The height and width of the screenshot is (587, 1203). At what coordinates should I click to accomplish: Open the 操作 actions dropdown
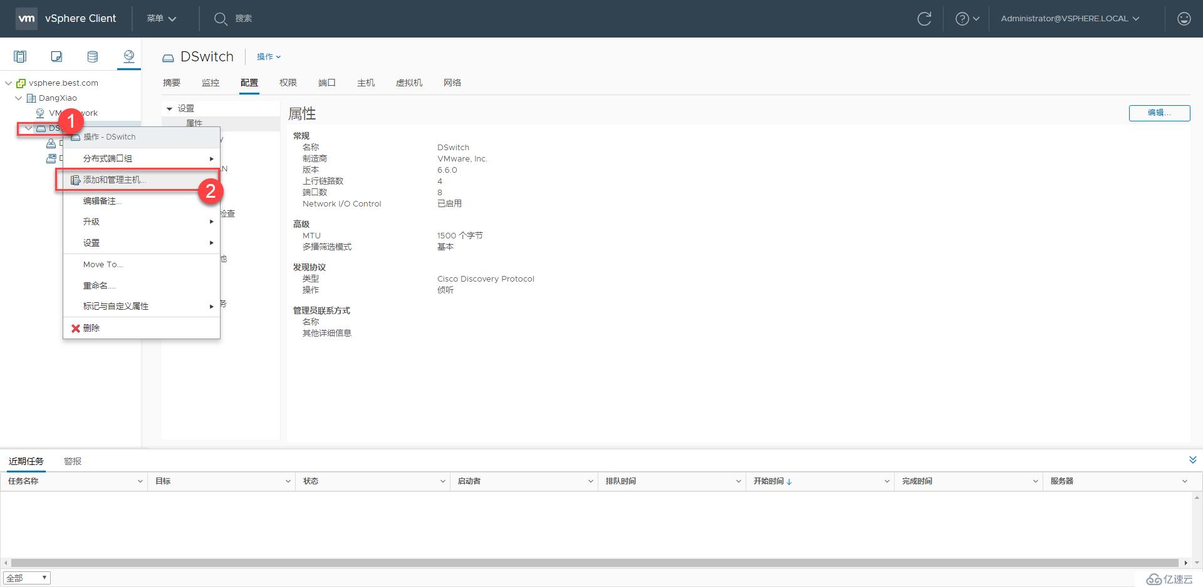(269, 57)
